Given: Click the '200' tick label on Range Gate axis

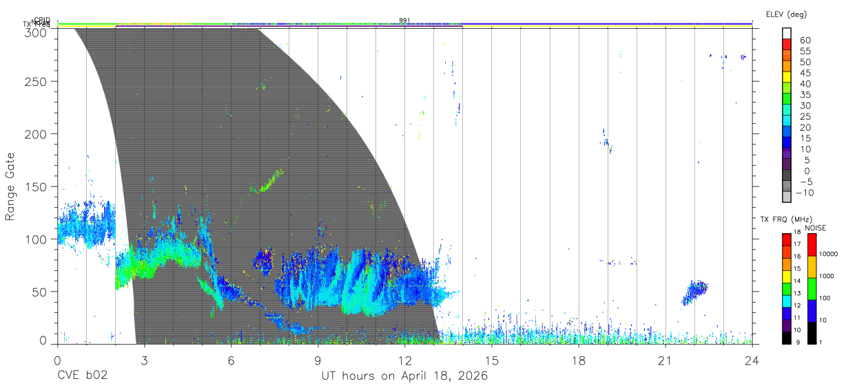Looking at the screenshot, I should 36,133.
